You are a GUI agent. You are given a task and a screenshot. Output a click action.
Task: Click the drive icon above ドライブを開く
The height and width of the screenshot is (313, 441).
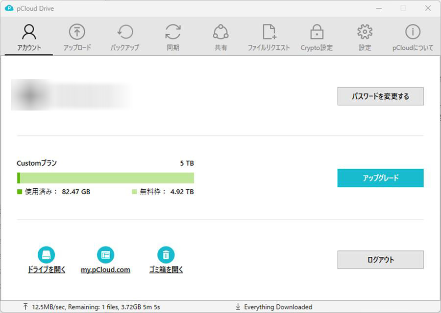47,255
